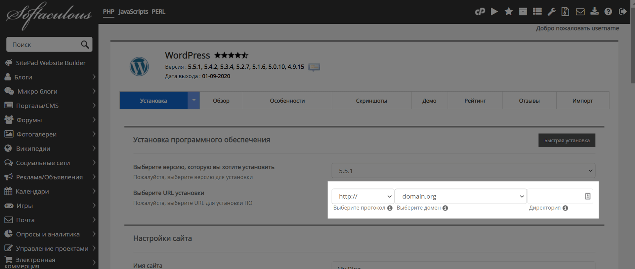Screen dimensions: 635x269
Task: Click the version changelog comment icon
Action: click(314, 67)
